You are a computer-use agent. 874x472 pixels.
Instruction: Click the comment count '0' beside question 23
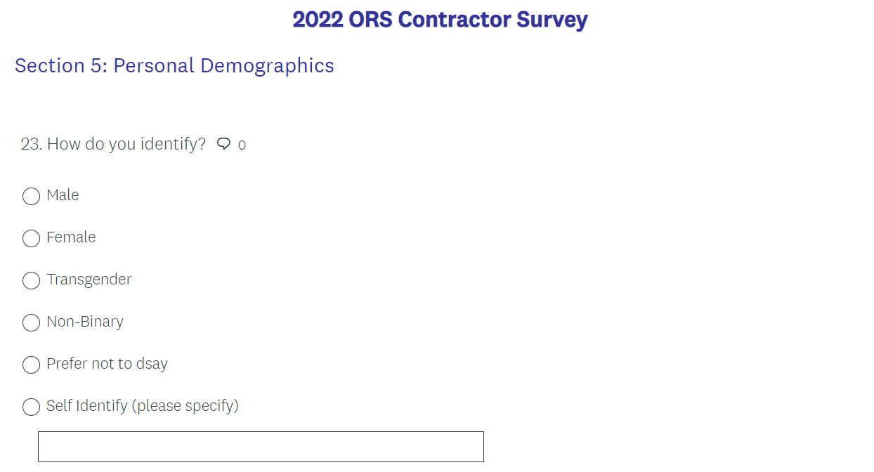point(242,145)
